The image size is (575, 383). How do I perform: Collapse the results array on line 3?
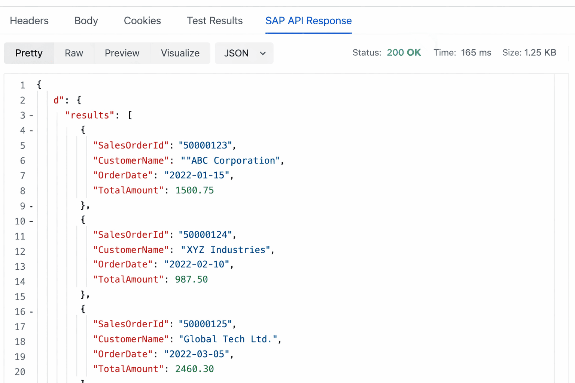pos(31,115)
